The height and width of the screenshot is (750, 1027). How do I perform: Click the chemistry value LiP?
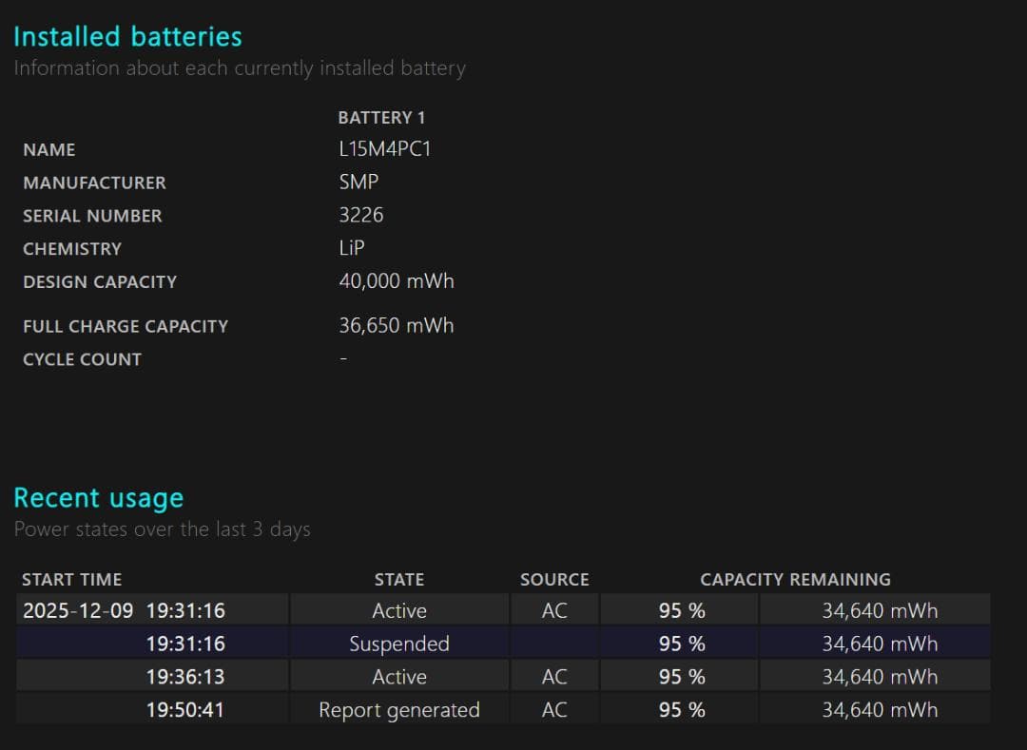coord(352,248)
